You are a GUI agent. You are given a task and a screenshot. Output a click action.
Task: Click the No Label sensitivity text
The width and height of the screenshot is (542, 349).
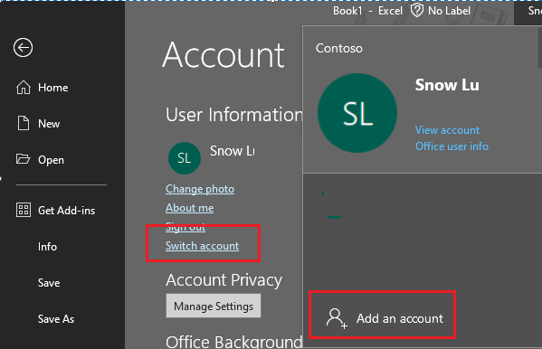[449, 11]
